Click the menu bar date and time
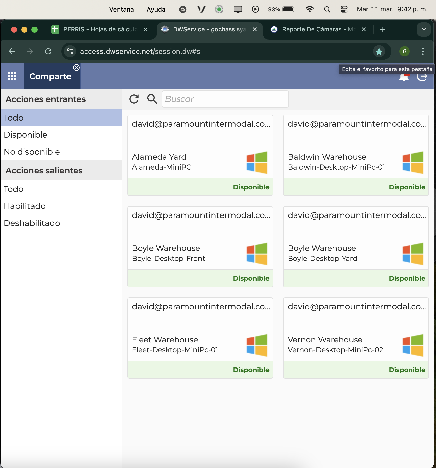The image size is (436, 468). tap(392, 9)
